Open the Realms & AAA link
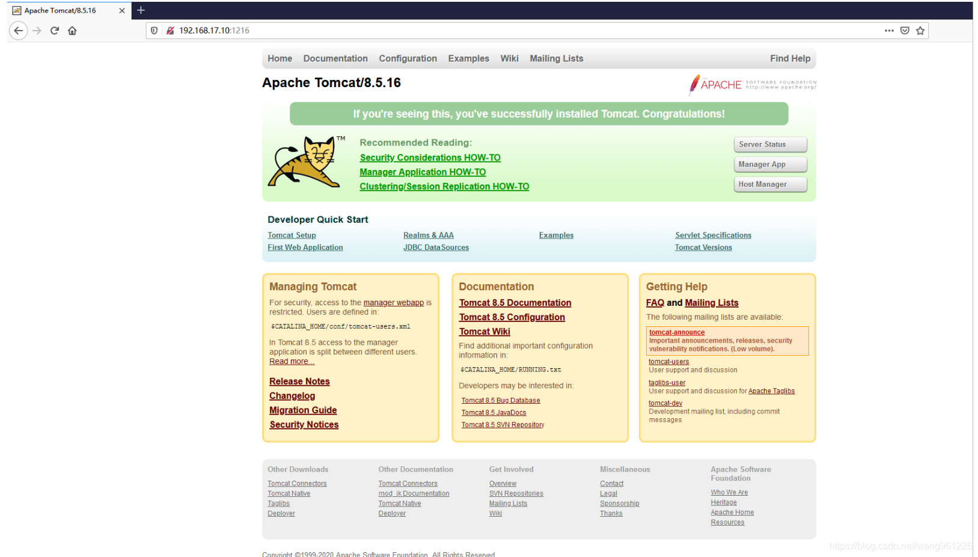Image resolution: width=978 pixels, height=557 pixels. click(x=429, y=235)
